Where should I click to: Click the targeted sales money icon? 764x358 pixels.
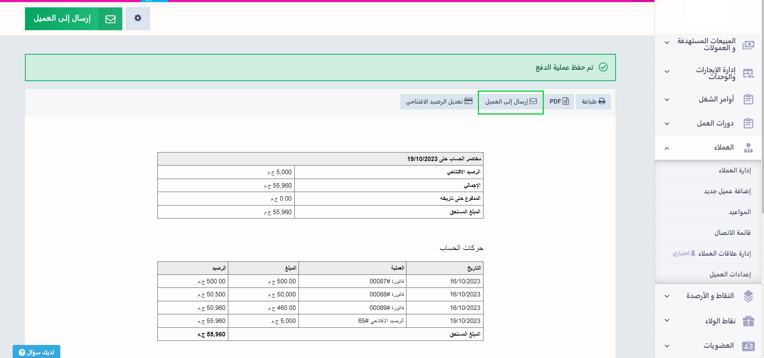coord(748,45)
